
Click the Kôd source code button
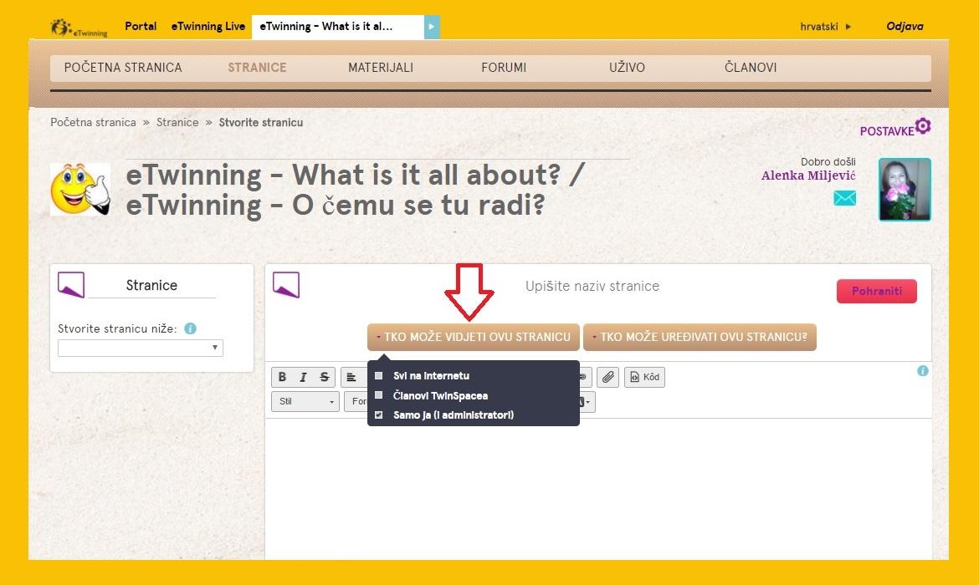tap(644, 377)
